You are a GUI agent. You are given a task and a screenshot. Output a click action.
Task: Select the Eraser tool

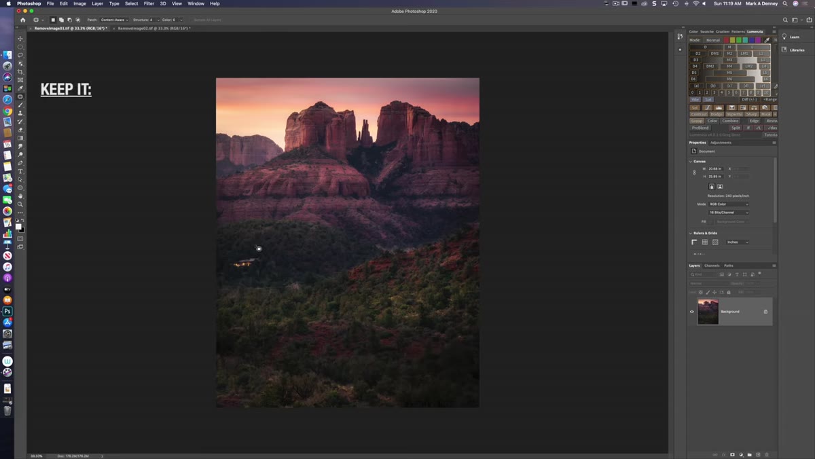tap(20, 130)
